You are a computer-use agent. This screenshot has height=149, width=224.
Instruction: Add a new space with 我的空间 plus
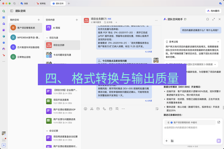(39, 20)
